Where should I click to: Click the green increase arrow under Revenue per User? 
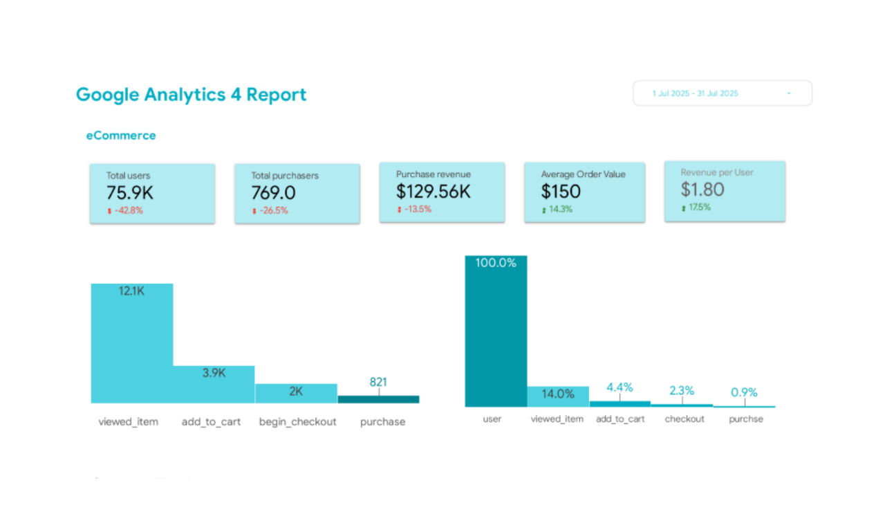684,208
